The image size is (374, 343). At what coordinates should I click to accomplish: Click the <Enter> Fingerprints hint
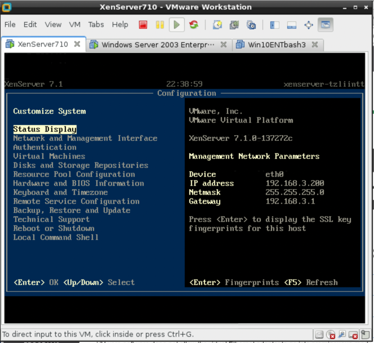tap(234, 283)
